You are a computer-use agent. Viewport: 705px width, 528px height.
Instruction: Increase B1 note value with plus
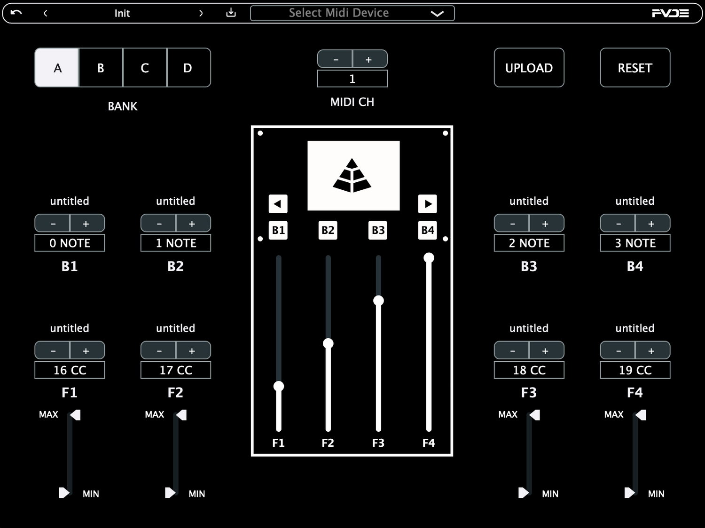[87, 224]
